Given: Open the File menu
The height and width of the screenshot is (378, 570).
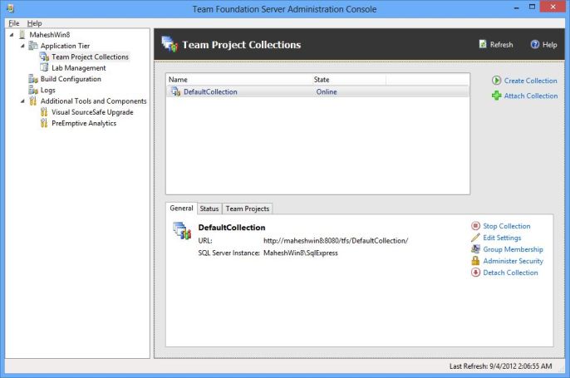Looking at the screenshot, I should (x=14, y=23).
